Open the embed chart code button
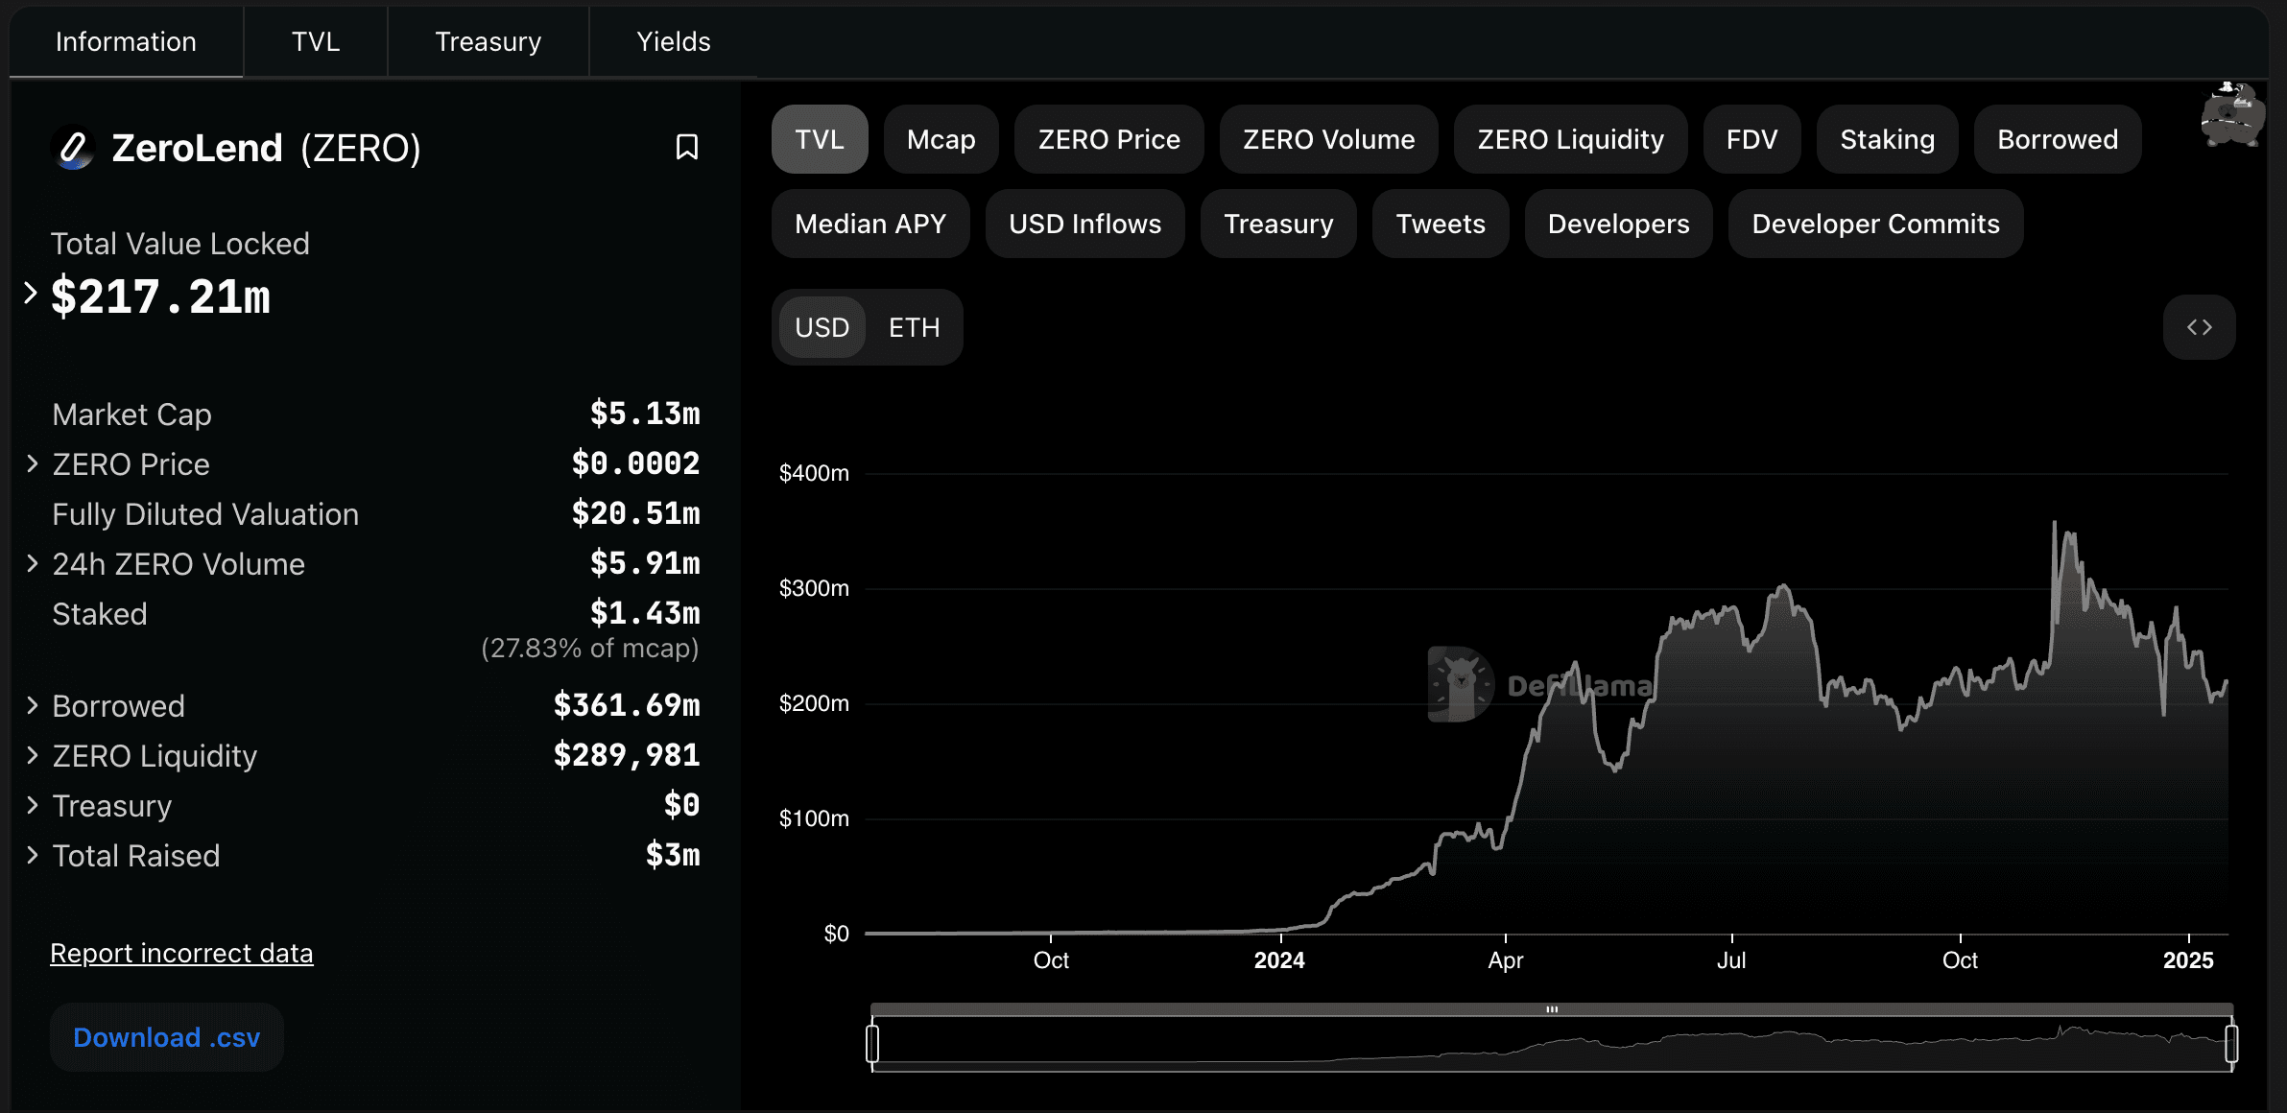Viewport: 2287px width, 1113px height. tap(2199, 327)
